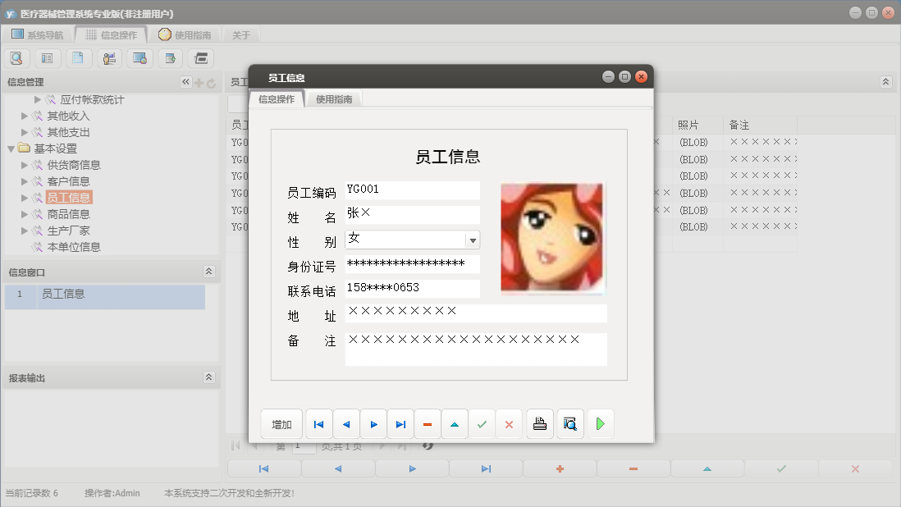Screen dimensions: 901x507
Task: Collapse 信息管理 panel with double-arrow
Action: [185, 82]
